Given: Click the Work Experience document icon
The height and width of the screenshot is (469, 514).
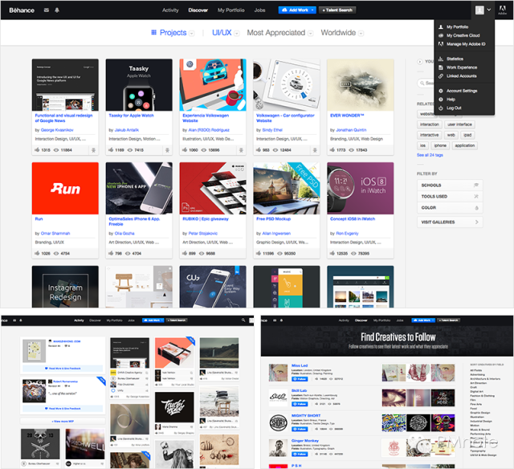Looking at the screenshot, I should coord(441,67).
